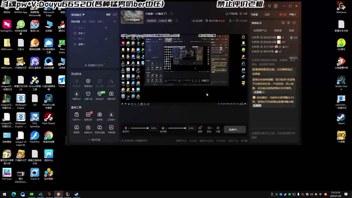
Task: Open the 下播提醒 stream end tool
Action: click(x=111, y=129)
